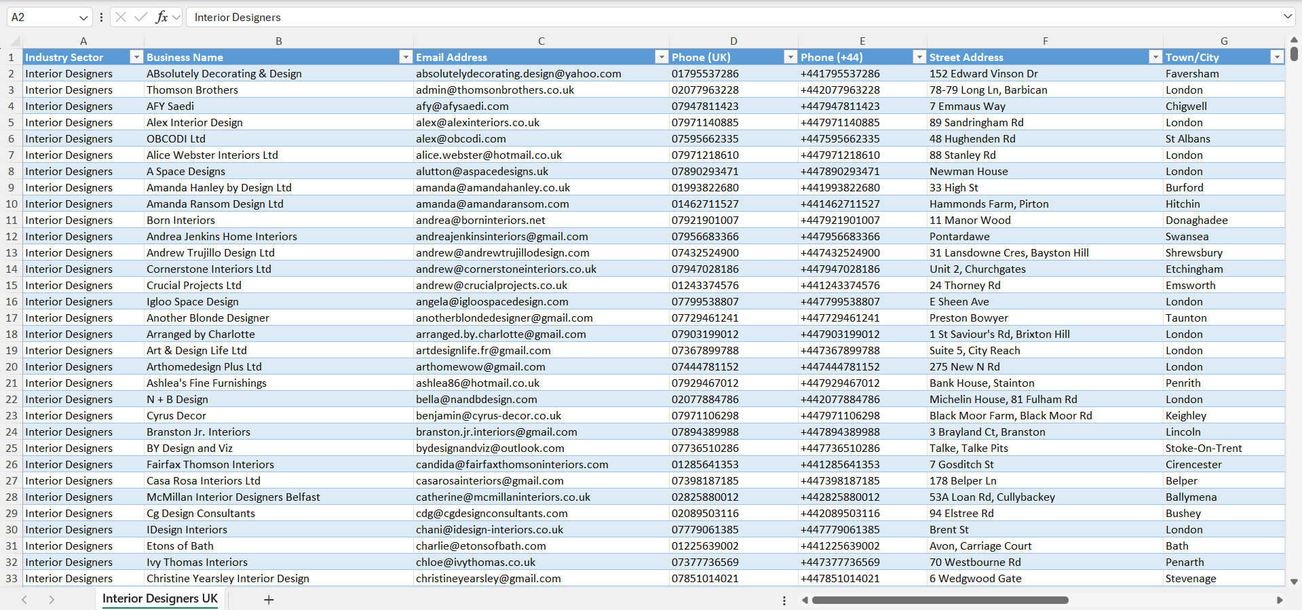Select column C header

point(541,41)
